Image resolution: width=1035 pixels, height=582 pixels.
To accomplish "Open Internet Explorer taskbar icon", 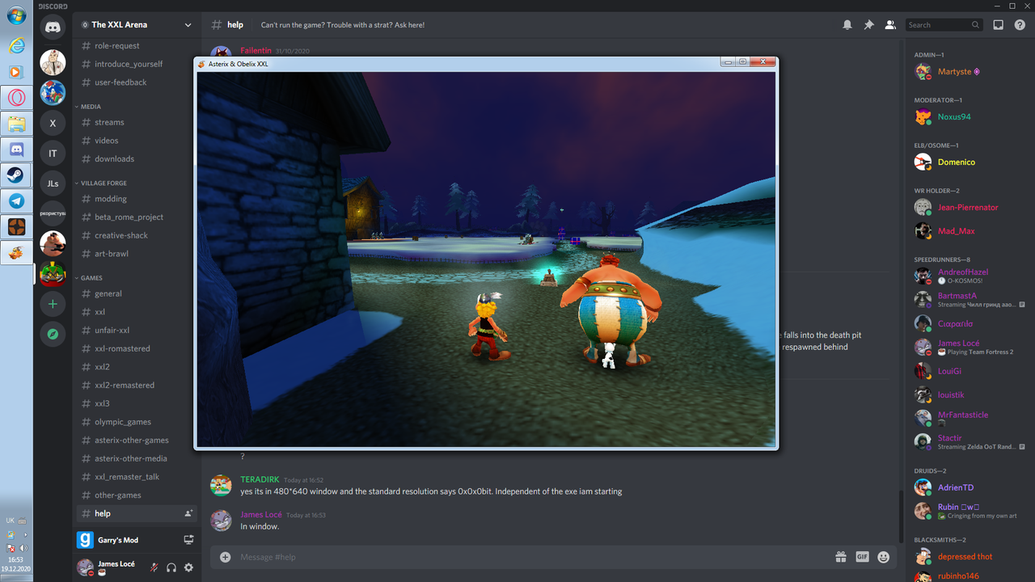I will (x=16, y=46).
